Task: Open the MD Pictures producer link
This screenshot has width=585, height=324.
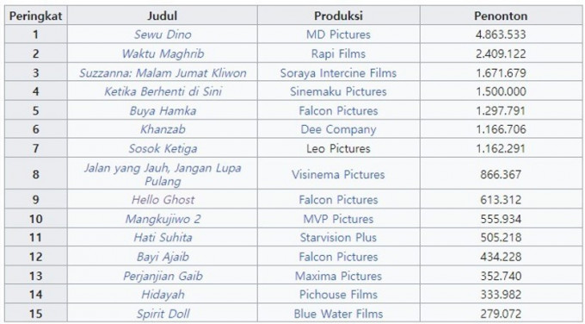Action: point(338,34)
